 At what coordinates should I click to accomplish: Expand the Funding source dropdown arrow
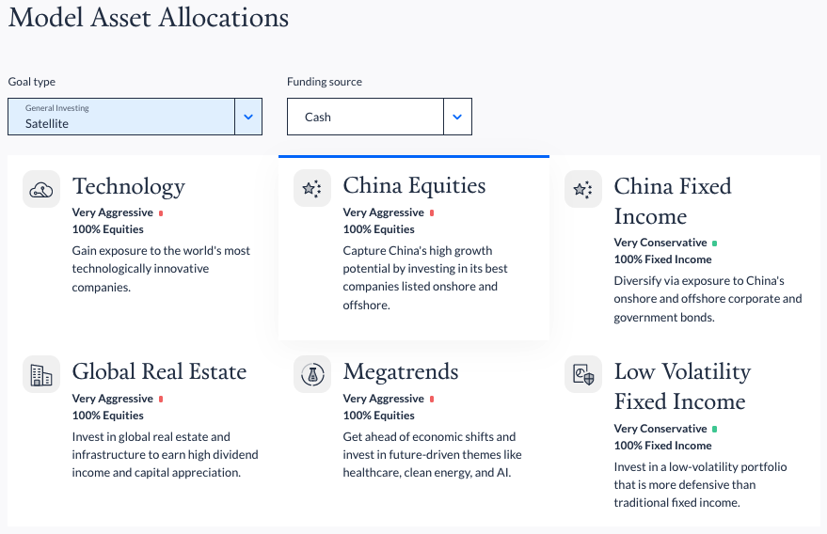(458, 117)
